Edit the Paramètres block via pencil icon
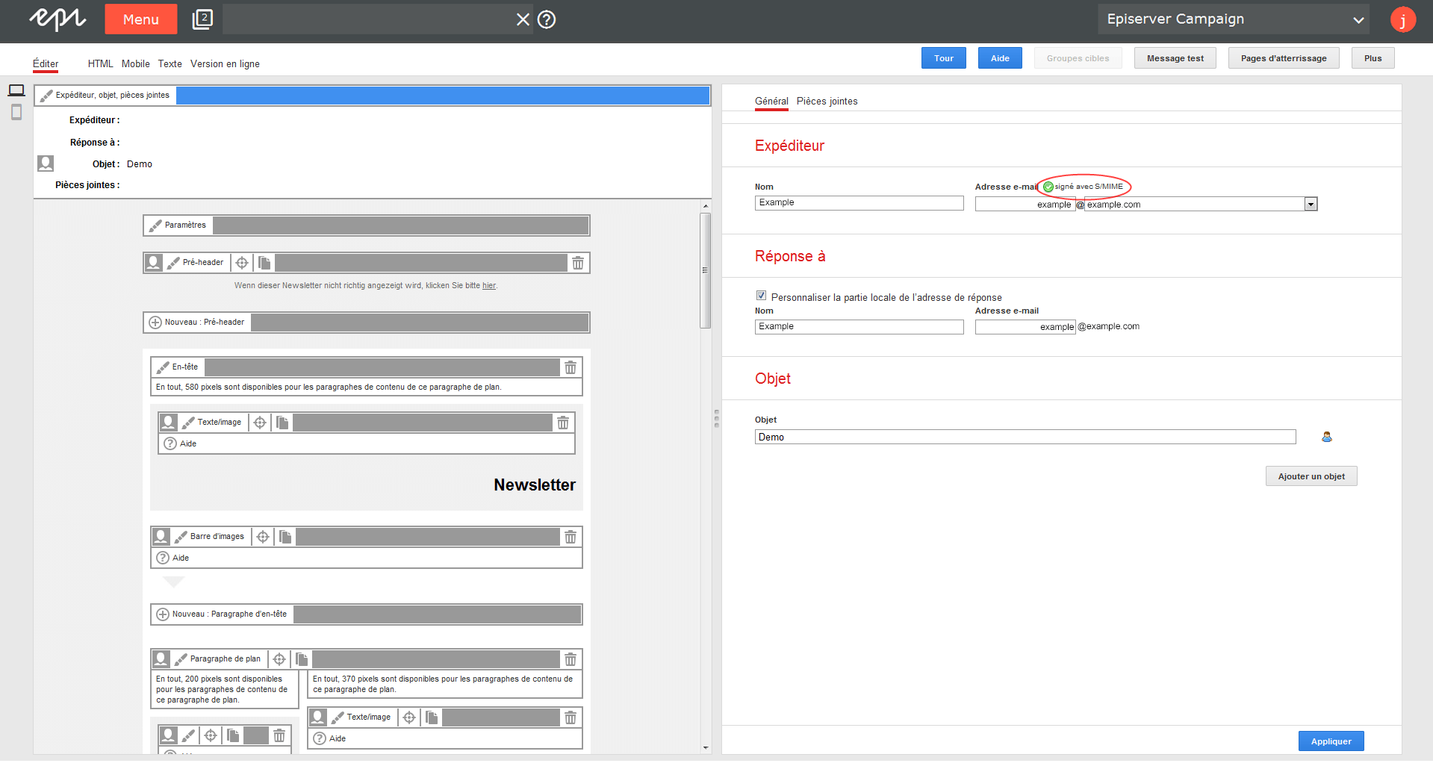Screen dimensions: 1433x766 point(155,225)
